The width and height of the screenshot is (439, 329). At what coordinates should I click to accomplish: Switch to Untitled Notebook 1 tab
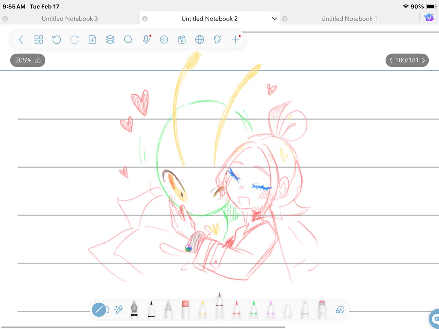click(x=349, y=19)
